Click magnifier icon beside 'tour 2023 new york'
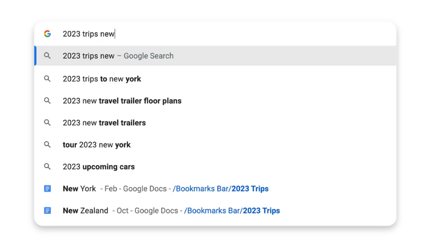The width and height of the screenshot is (438, 247). click(x=47, y=144)
